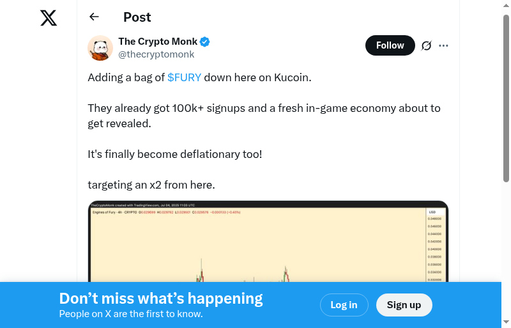This screenshot has width=511, height=328.
Task: Click the blue verified badge
Action: tap(205, 42)
